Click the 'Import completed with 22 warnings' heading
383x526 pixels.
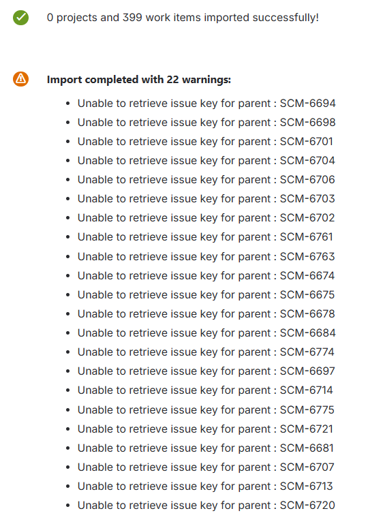(x=139, y=80)
